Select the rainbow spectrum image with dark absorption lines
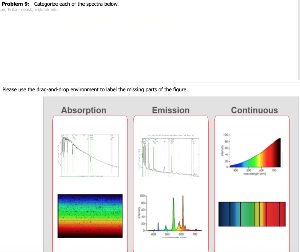This screenshot has height=252, width=300. tap(90, 216)
